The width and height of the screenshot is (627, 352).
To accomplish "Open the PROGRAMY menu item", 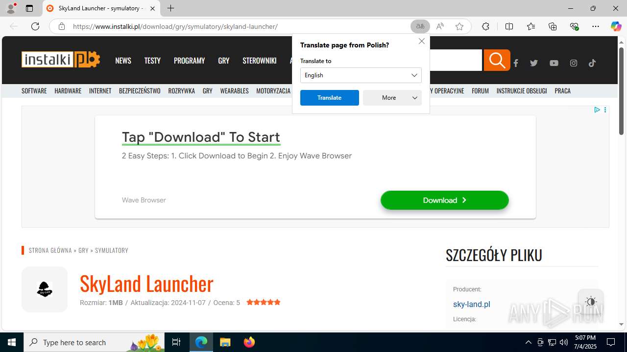I will (x=189, y=61).
